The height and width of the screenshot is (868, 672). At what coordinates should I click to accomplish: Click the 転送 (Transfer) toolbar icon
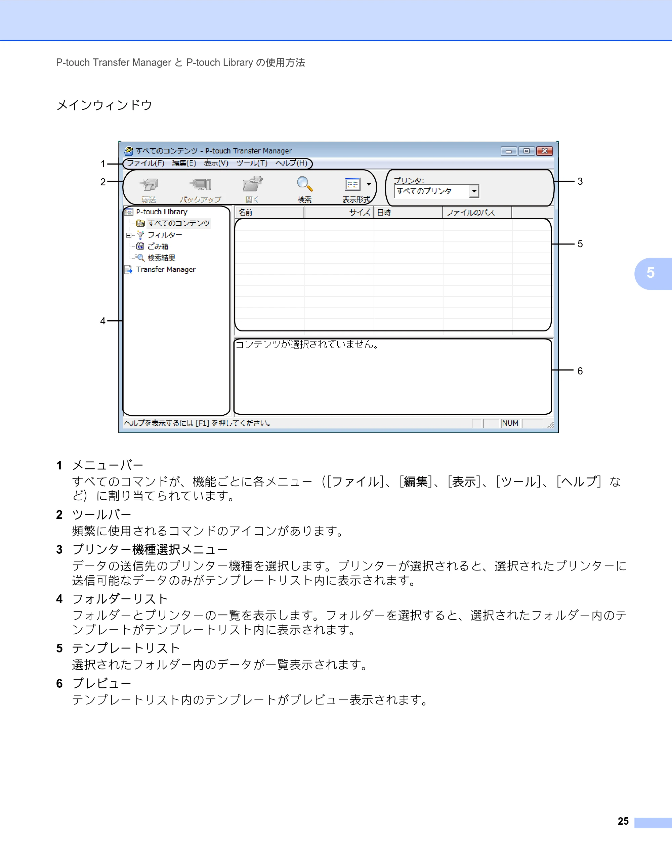click(149, 184)
